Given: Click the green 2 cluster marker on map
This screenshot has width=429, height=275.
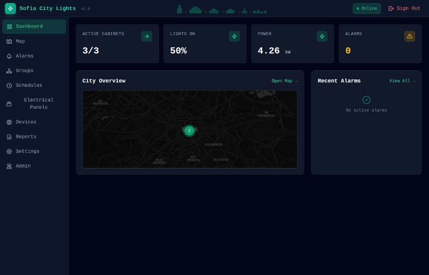Looking at the screenshot, I should [189, 130].
